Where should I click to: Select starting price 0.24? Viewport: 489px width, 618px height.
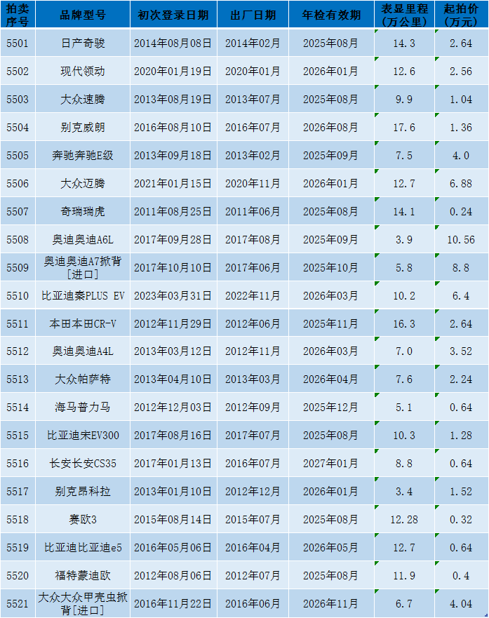461,211
